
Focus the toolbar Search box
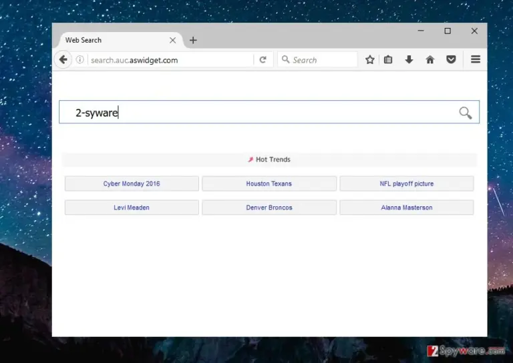(x=317, y=60)
